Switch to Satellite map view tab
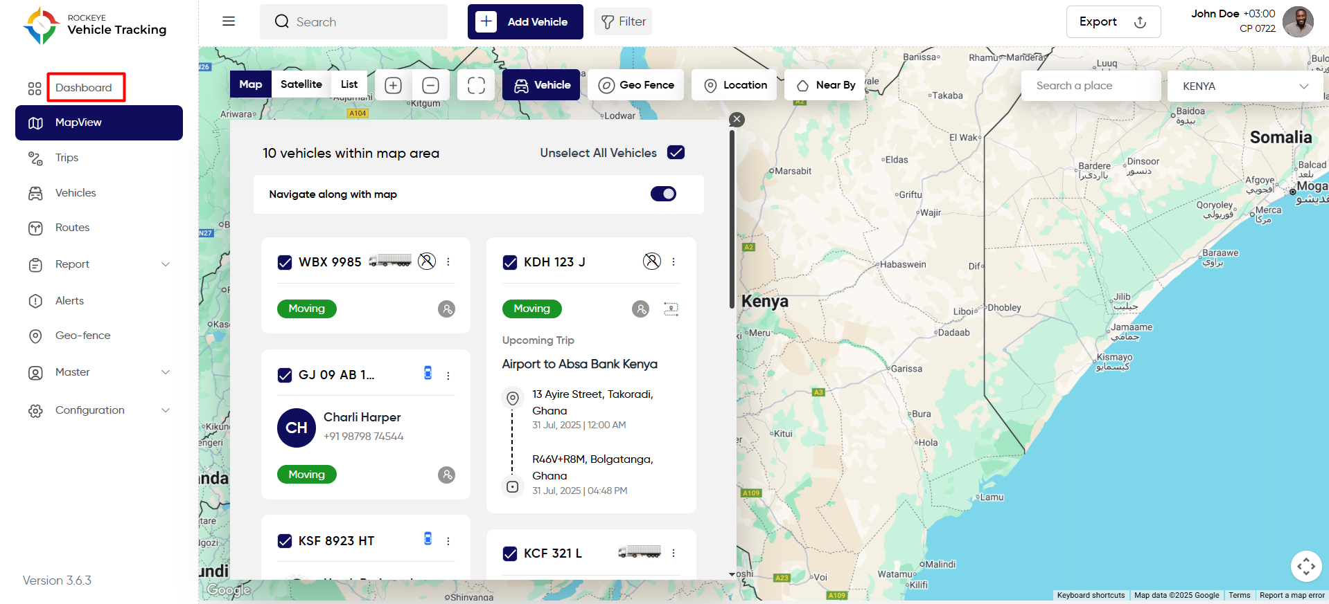The width and height of the screenshot is (1329, 604). [x=301, y=84]
